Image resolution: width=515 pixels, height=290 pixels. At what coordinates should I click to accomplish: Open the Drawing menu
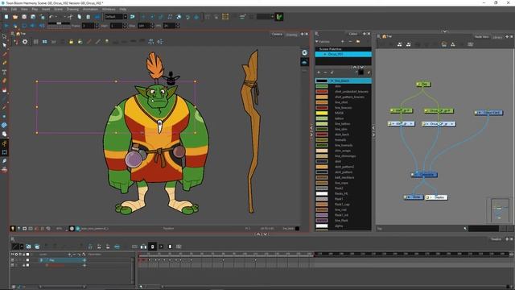point(72,9)
